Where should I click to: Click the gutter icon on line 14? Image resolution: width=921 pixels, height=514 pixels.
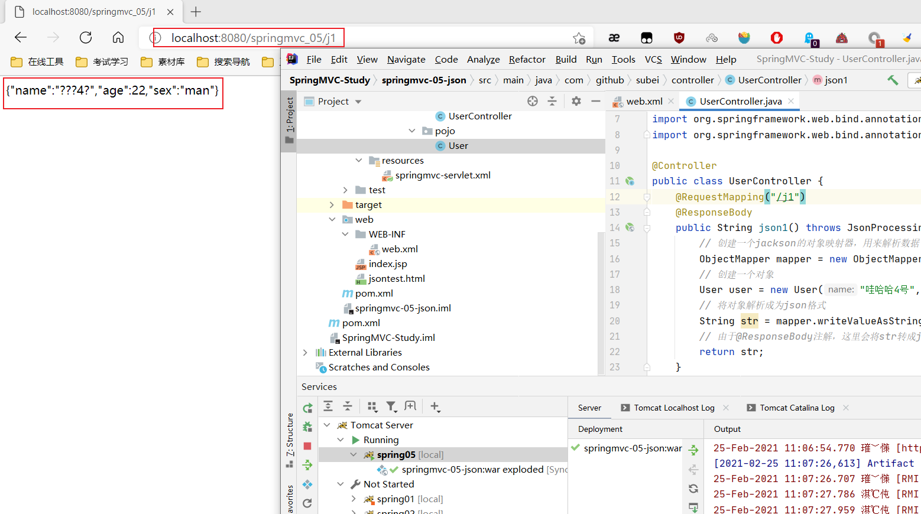pos(630,227)
